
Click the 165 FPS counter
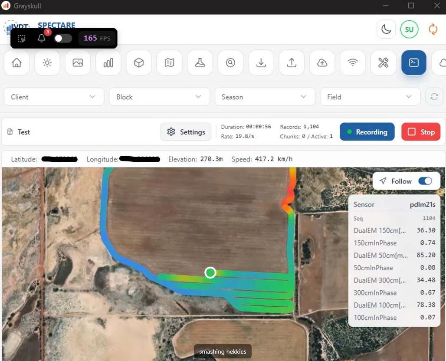pos(97,38)
